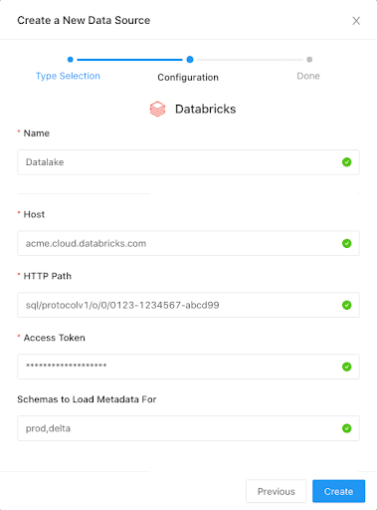The height and width of the screenshot is (510, 377).
Task: Click the green checkmark in the Host field
Action: pos(347,243)
